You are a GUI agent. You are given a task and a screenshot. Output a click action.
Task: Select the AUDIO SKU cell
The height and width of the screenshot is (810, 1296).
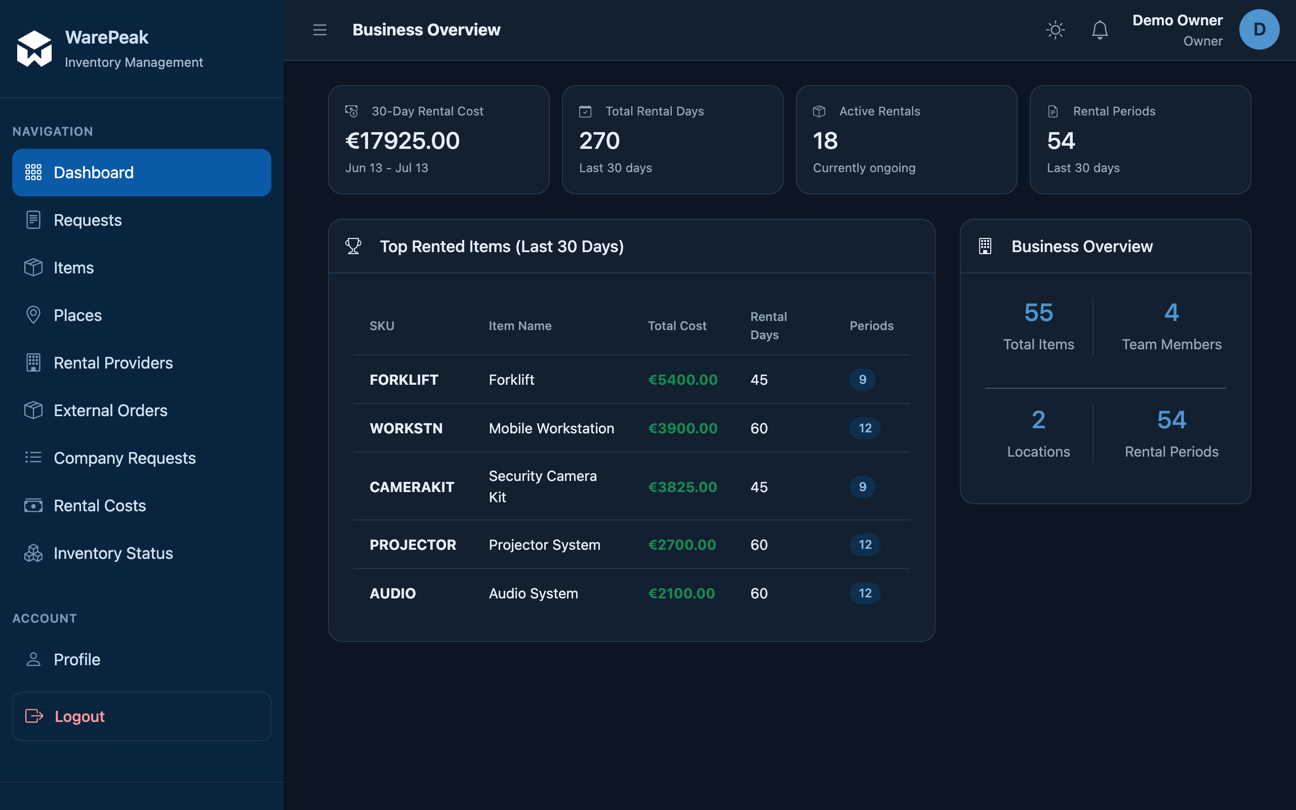[392, 593]
